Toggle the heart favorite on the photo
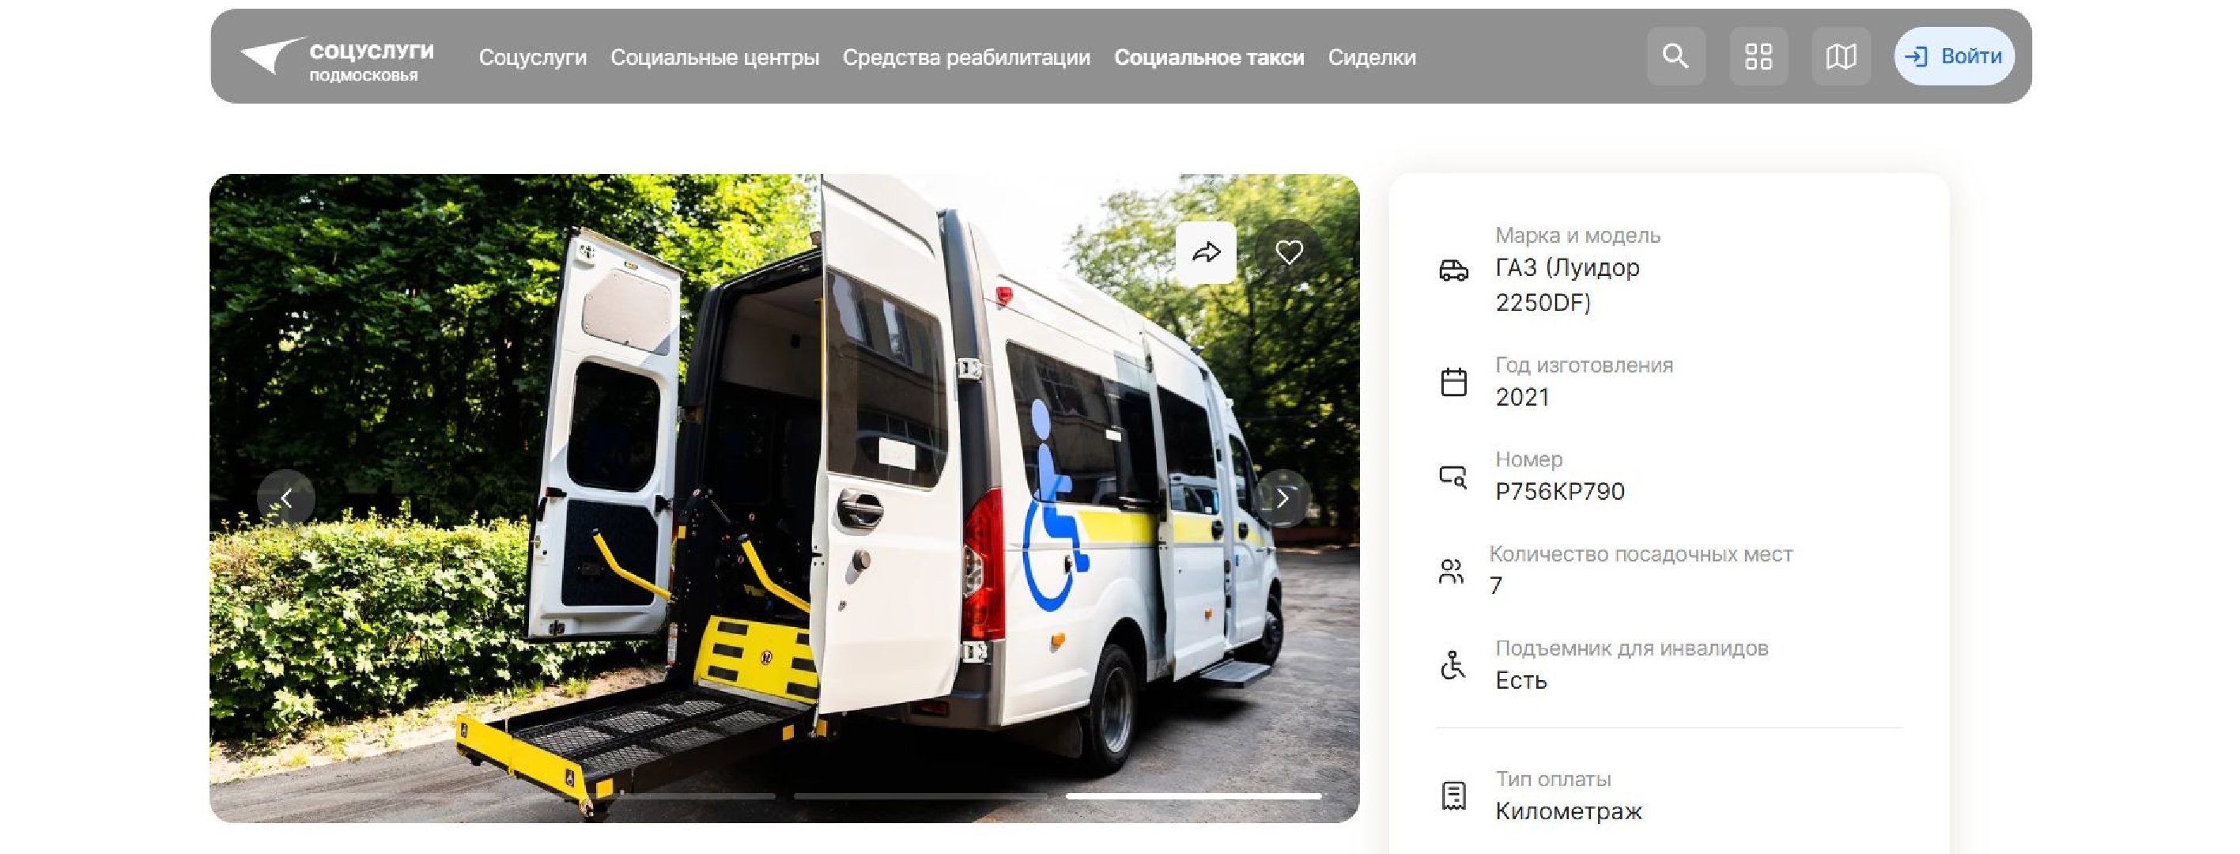The height and width of the screenshot is (854, 2240). coord(1289,253)
